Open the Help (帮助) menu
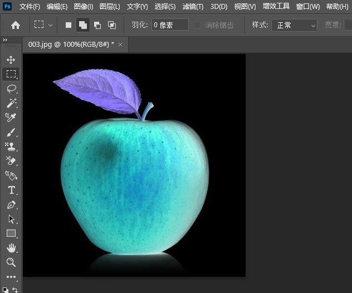The height and width of the screenshot is (293, 352). (x=338, y=7)
